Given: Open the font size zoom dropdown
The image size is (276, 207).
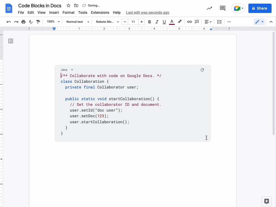Looking at the screenshot, I should click(53, 22).
